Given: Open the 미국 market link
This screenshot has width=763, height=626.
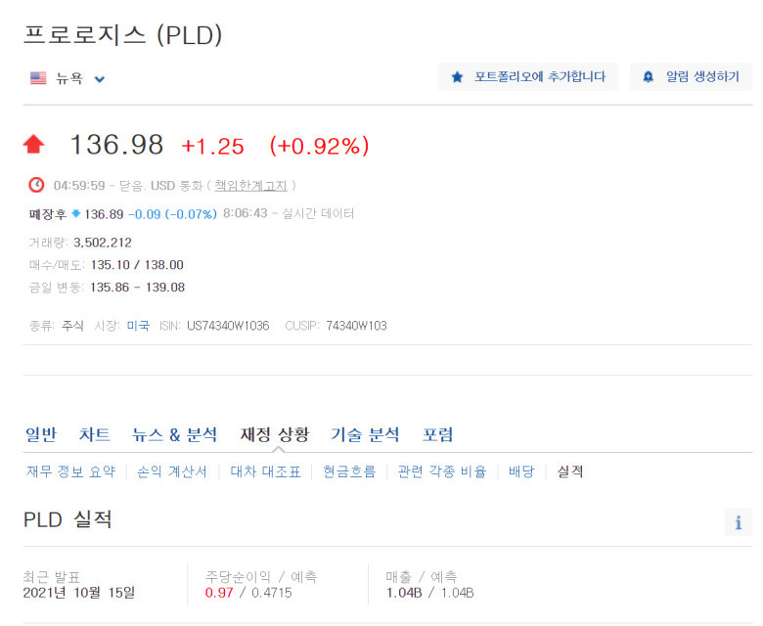Looking at the screenshot, I should 138,326.
